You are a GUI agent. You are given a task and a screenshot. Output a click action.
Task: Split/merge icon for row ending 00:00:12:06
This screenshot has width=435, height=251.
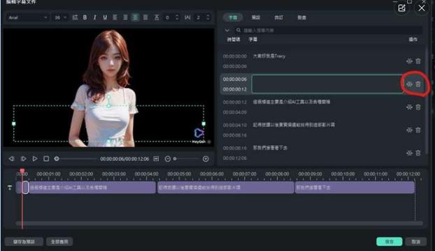pyautogui.click(x=409, y=153)
